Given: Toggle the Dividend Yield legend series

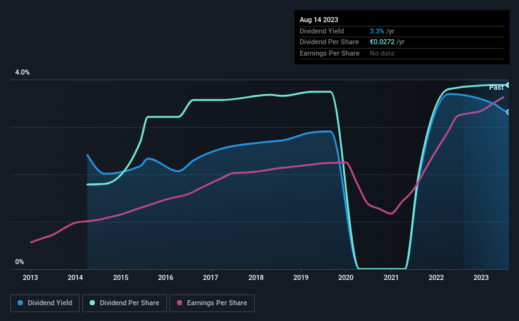Looking at the screenshot, I should (45, 303).
